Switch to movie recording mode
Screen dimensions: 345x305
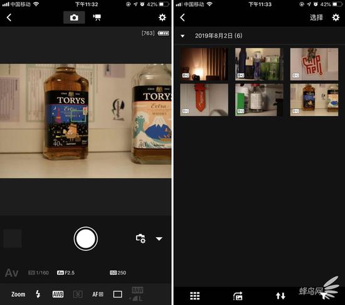pos(97,18)
